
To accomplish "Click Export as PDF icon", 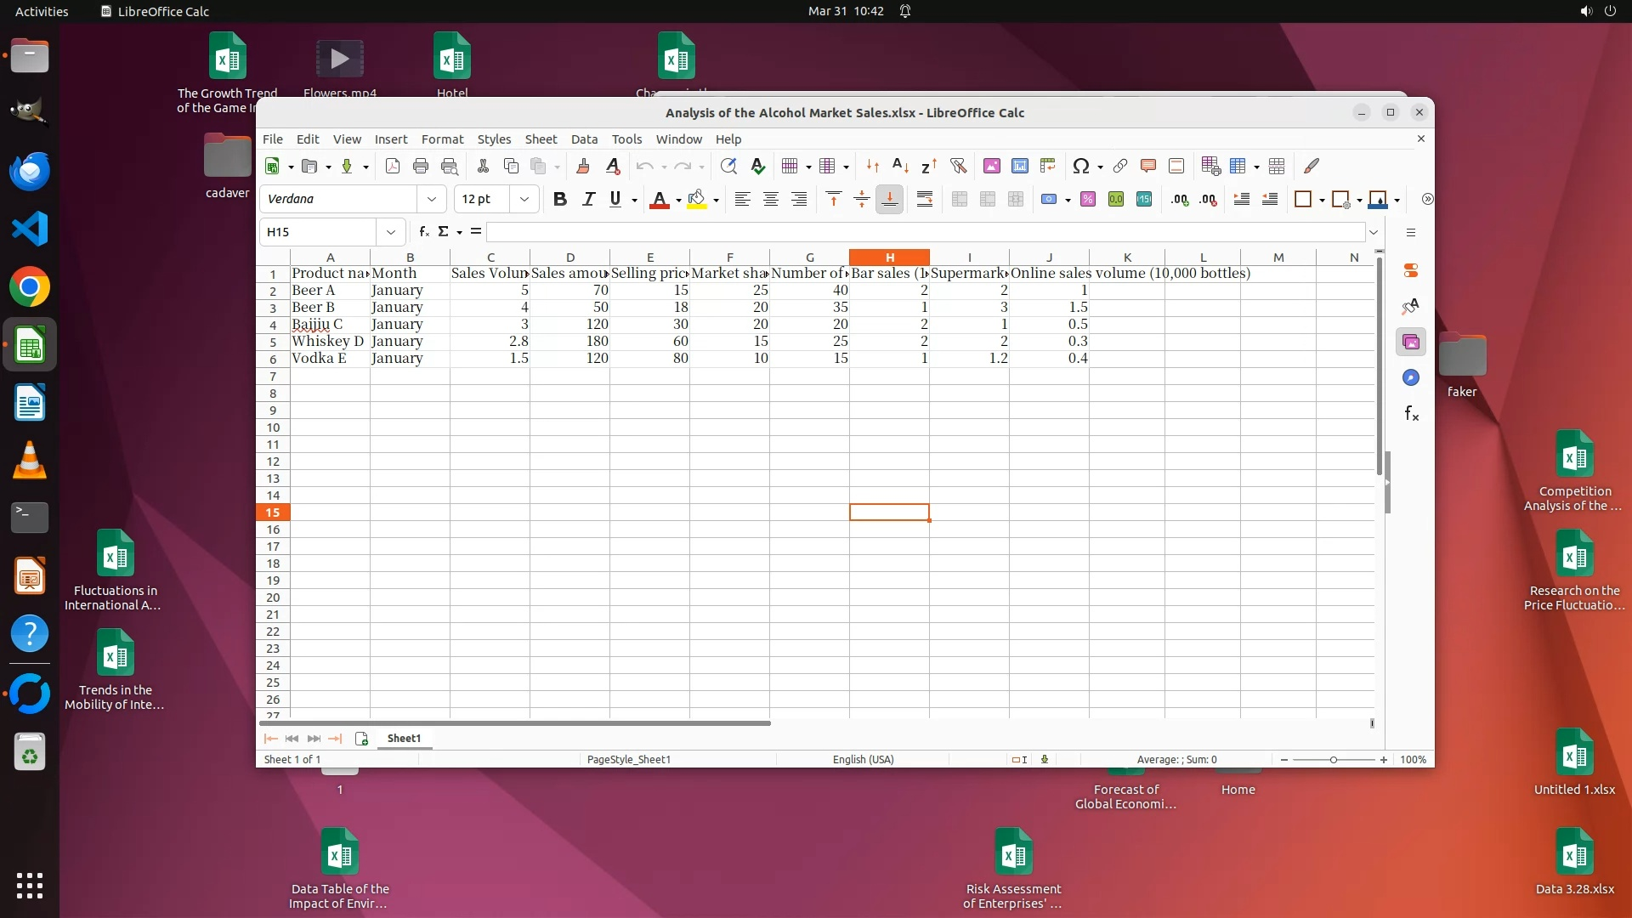I will coord(392,166).
